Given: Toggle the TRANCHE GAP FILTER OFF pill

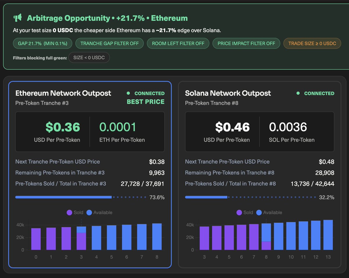Looking at the screenshot, I should tap(110, 43).
